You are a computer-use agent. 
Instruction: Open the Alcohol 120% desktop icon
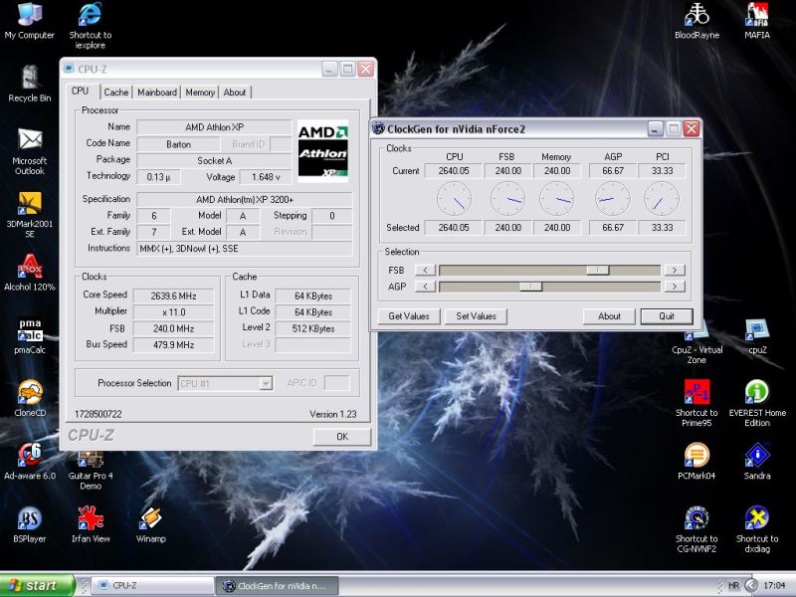click(30, 268)
